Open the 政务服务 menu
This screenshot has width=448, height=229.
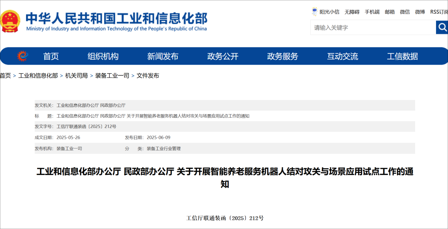pyautogui.click(x=283, y=56)
